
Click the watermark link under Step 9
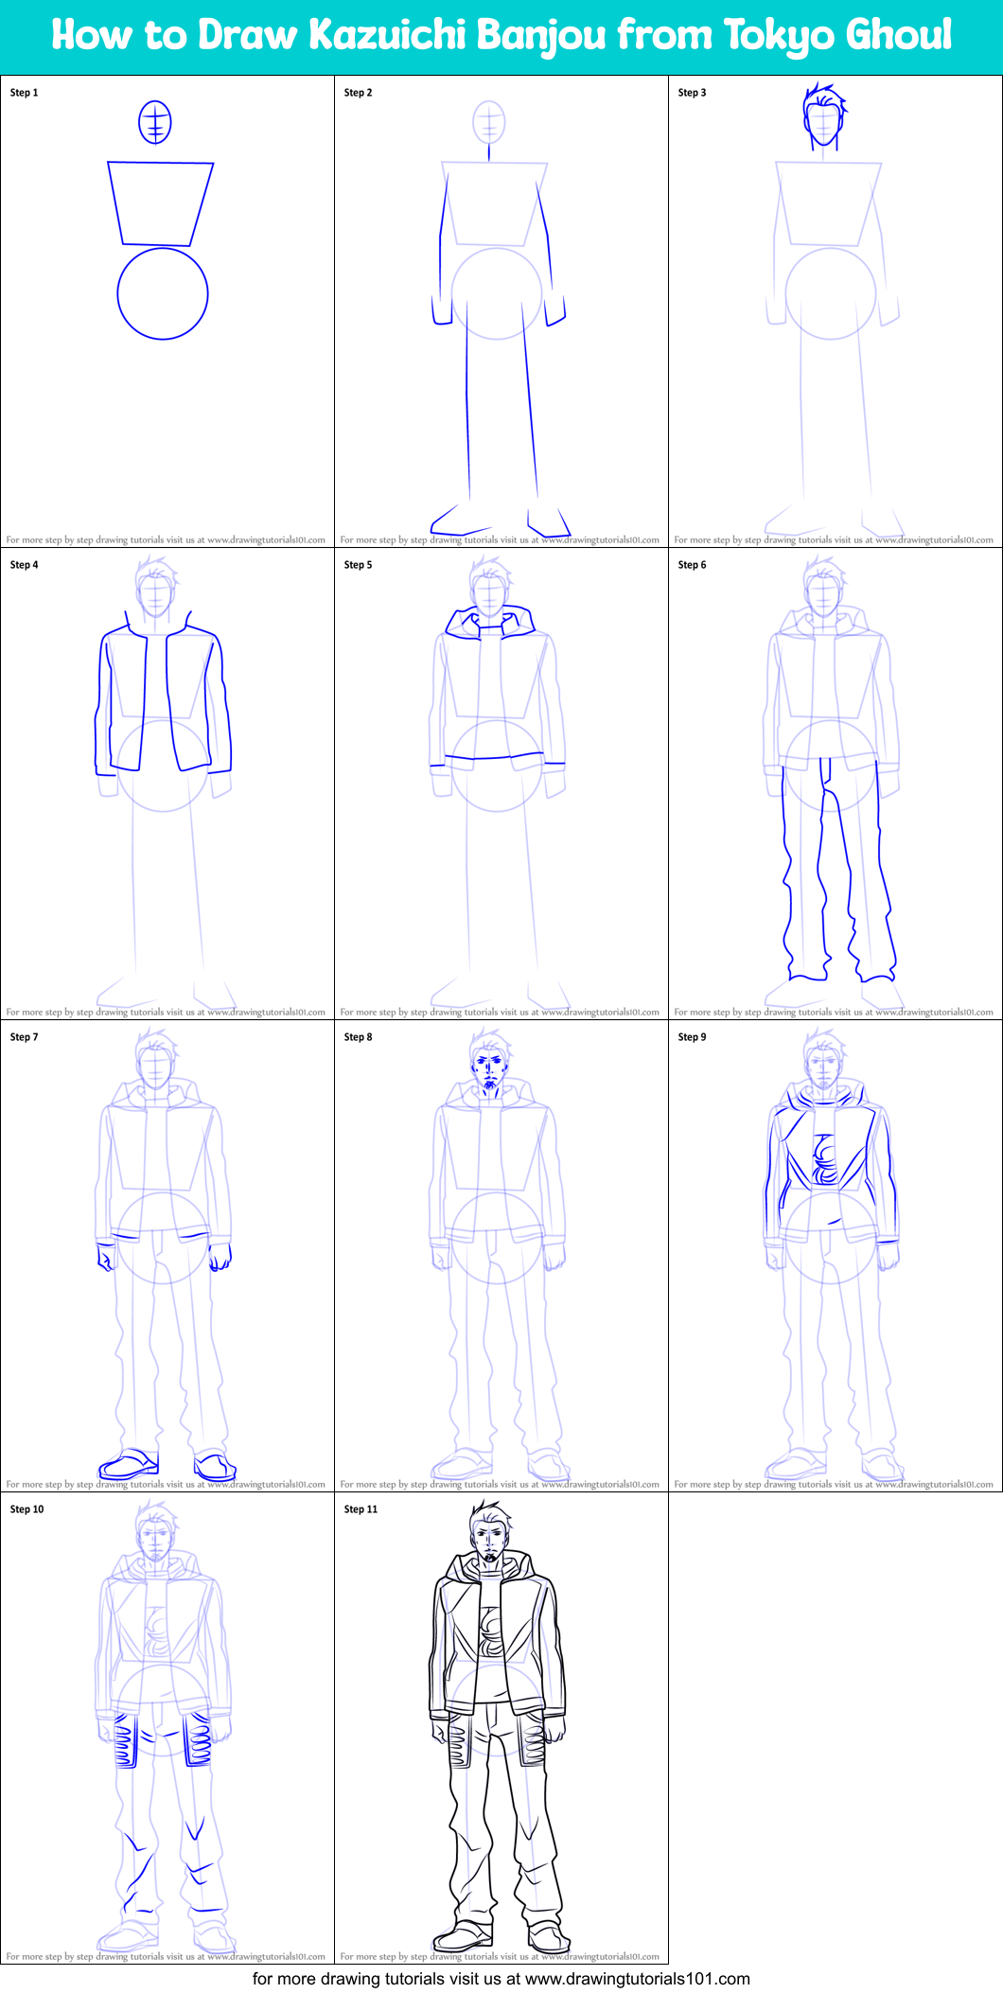click(834, 1485)
